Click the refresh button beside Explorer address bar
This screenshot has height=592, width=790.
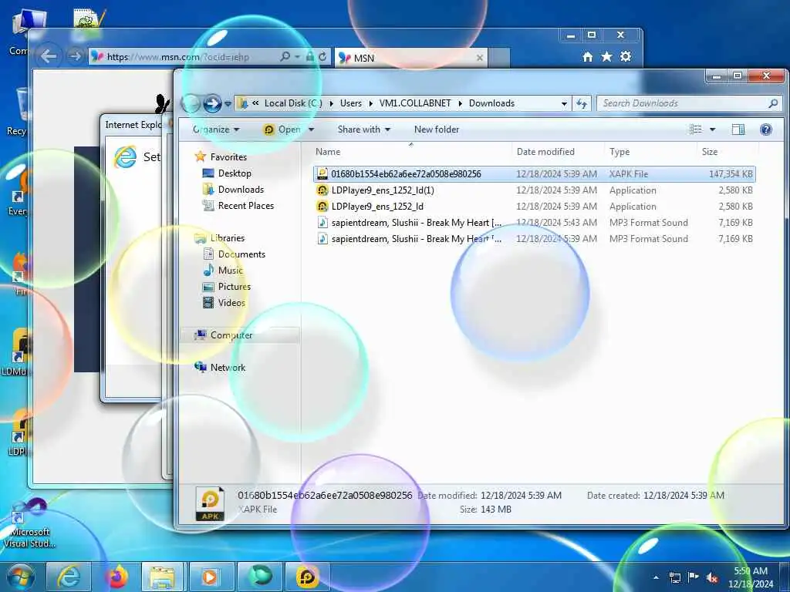(582, 104)
